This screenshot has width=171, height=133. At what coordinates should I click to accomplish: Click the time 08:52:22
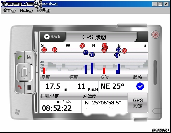click(57, 108)
